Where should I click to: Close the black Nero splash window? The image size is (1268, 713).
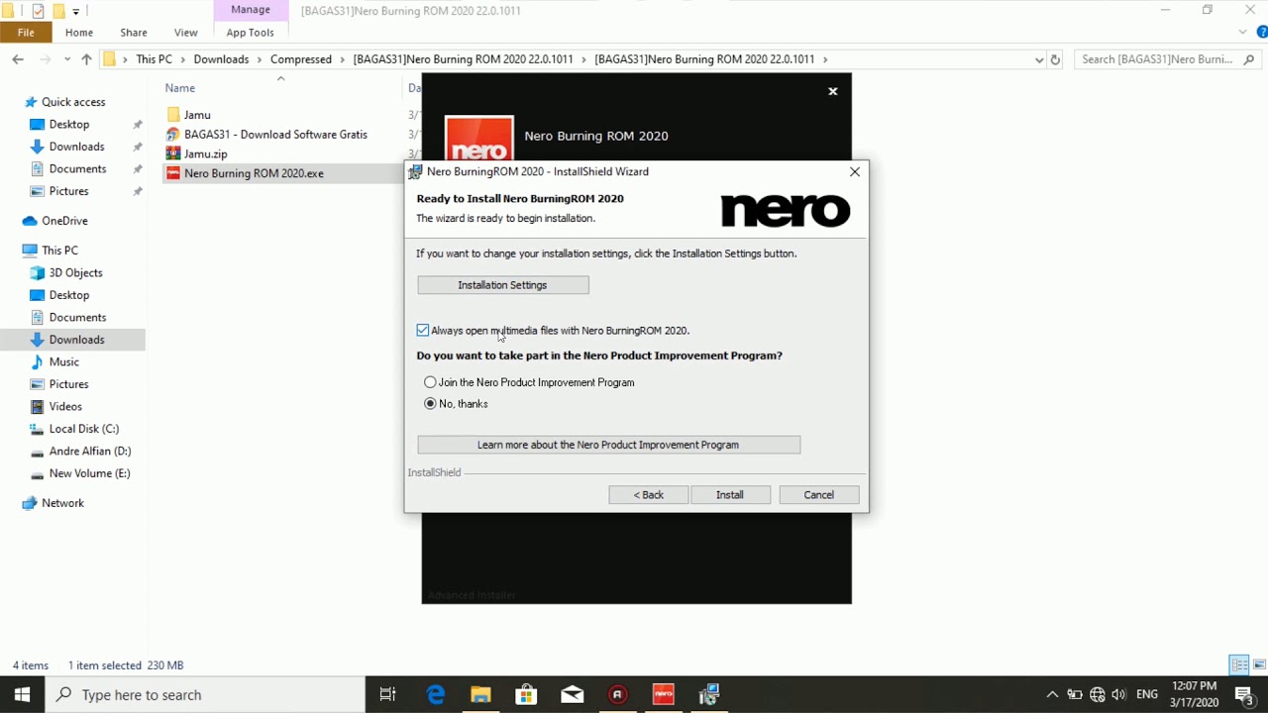[x=833, y=91]
